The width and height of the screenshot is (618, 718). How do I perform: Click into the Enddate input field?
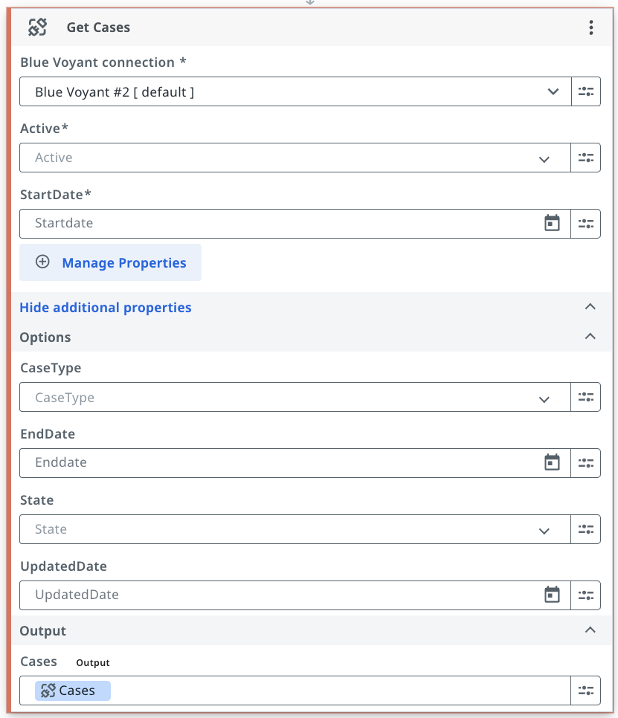click(280, 462)
